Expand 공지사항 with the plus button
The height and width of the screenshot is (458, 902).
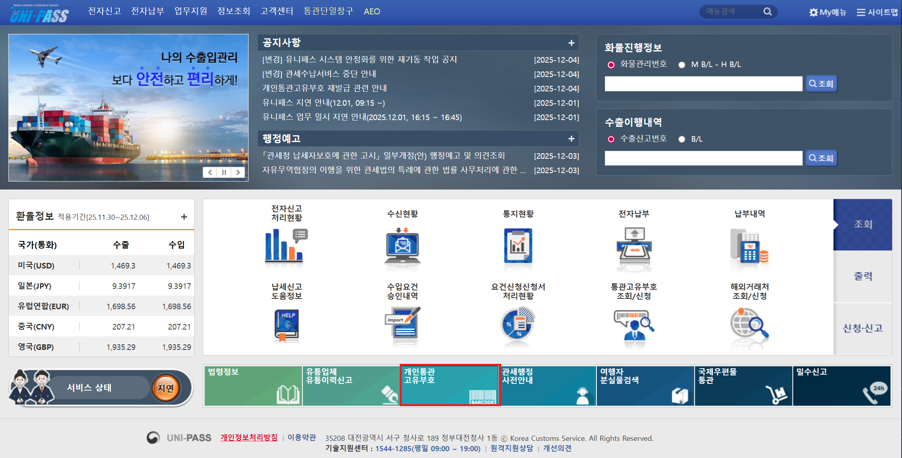click(571, 43)
